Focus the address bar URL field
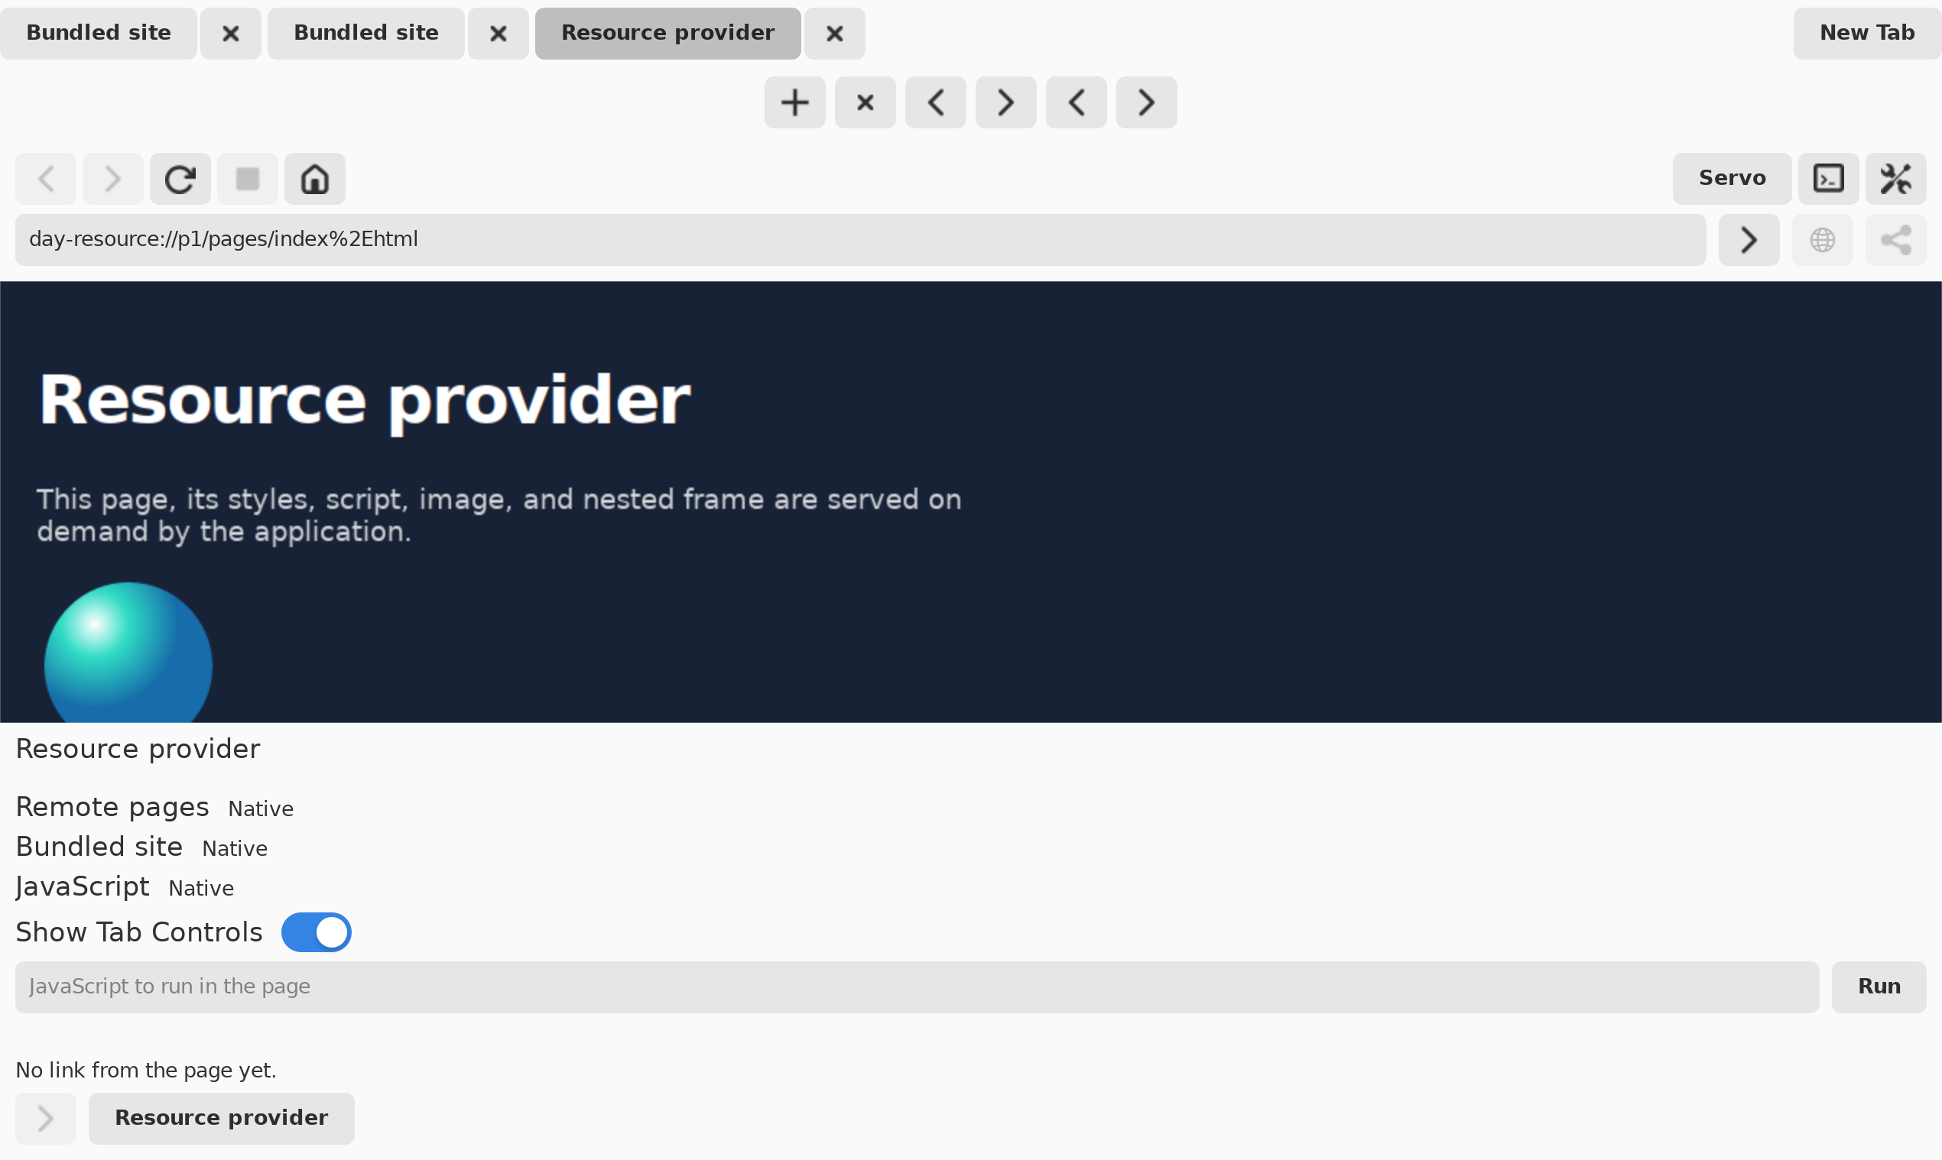 (860, 240)
